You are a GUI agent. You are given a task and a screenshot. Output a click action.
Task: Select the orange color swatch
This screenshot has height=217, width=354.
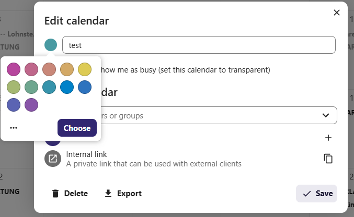click(67, 69)
